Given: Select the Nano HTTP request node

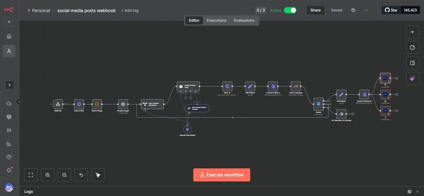Looking at the screenshot, I should (227, 86).
